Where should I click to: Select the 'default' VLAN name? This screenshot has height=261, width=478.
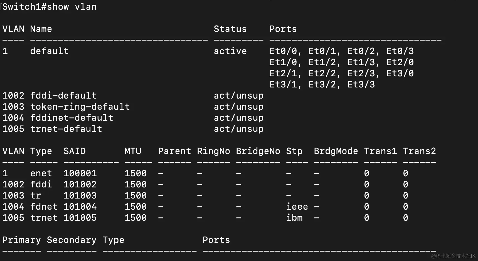pos(50,51)
